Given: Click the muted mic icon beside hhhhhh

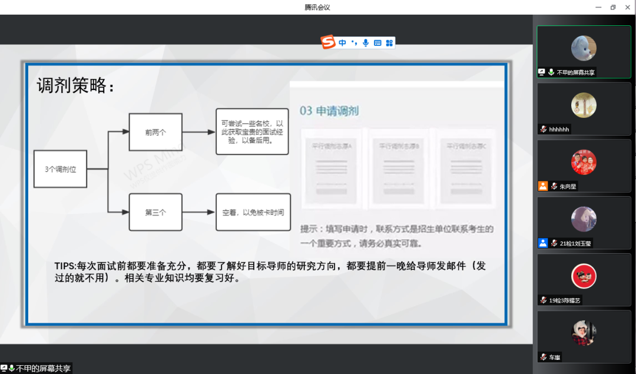Looking at the screenshot, I should [x=544, y=130].
